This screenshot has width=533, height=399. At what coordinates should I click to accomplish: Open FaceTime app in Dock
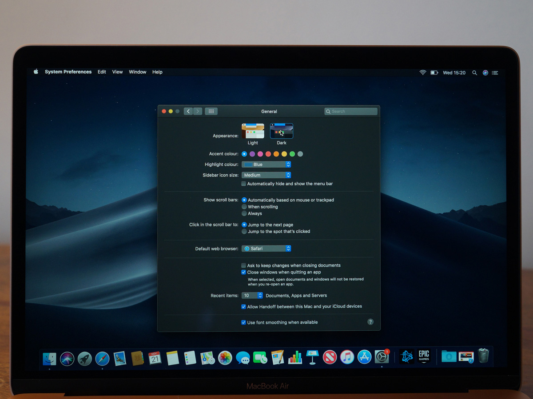pos(260,358)
